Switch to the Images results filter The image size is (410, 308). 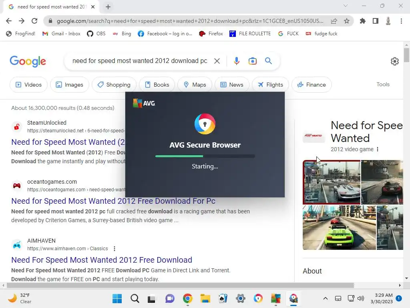[70, 85]
